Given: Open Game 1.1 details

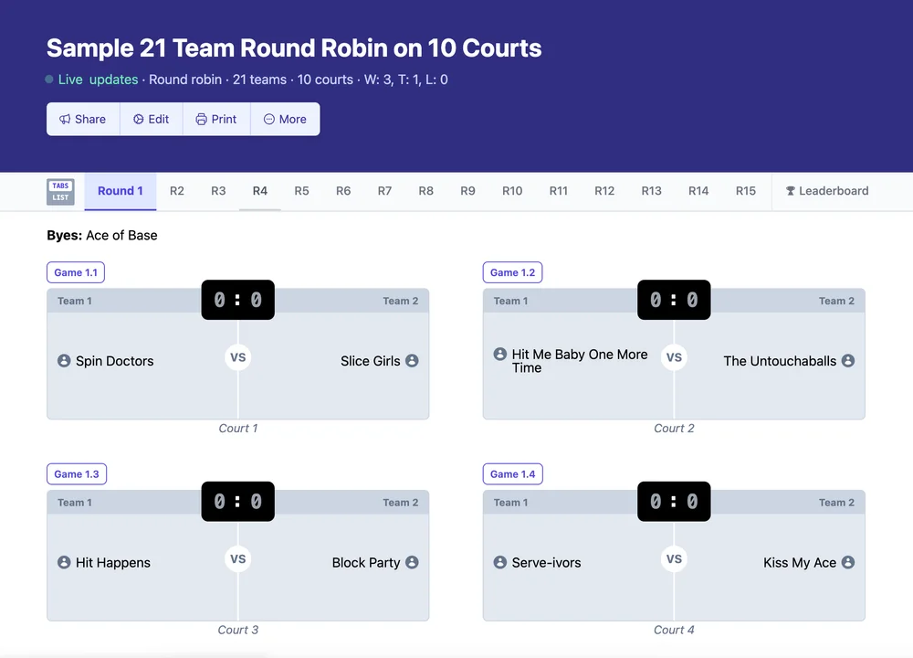Looking at the screenshot, I should point(76,272).
